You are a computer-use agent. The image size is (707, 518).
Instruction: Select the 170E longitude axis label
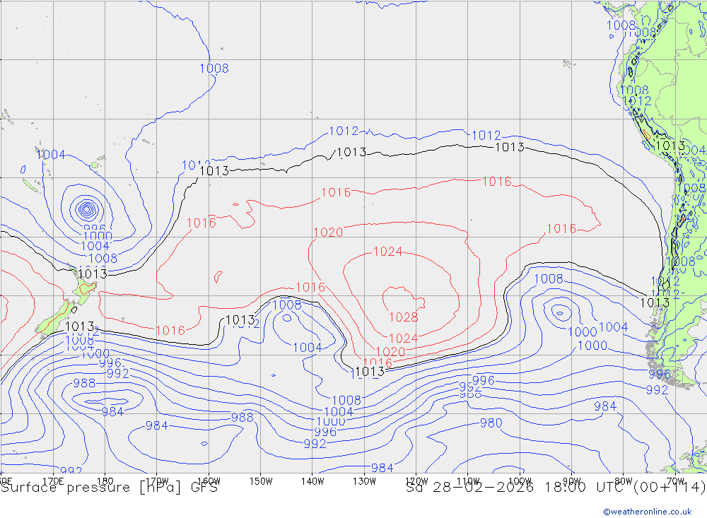click(53, 481)
